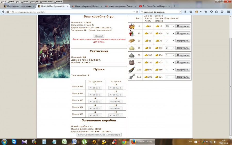Open quantity dropdown showing 14

click(x=170, y=34)
